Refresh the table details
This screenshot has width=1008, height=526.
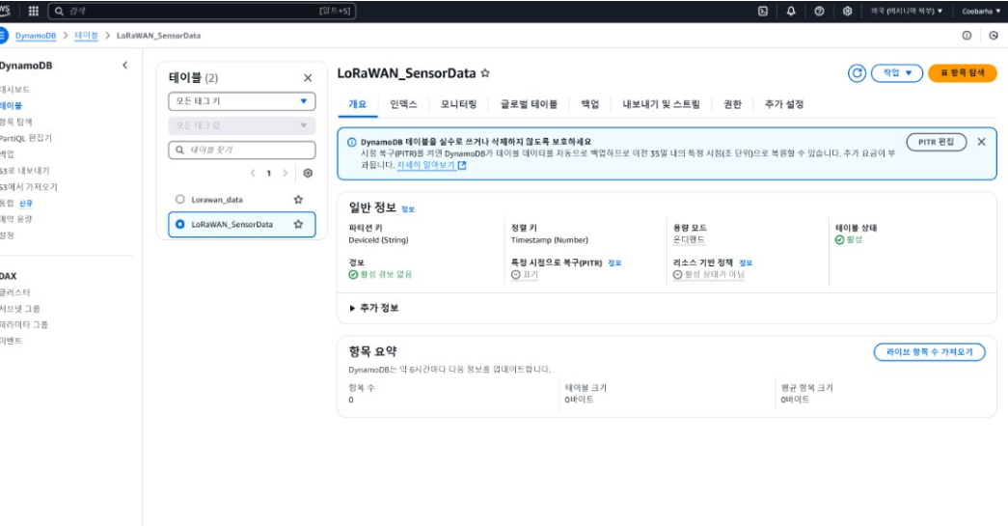pyautogui.click(x=857, y=73)
